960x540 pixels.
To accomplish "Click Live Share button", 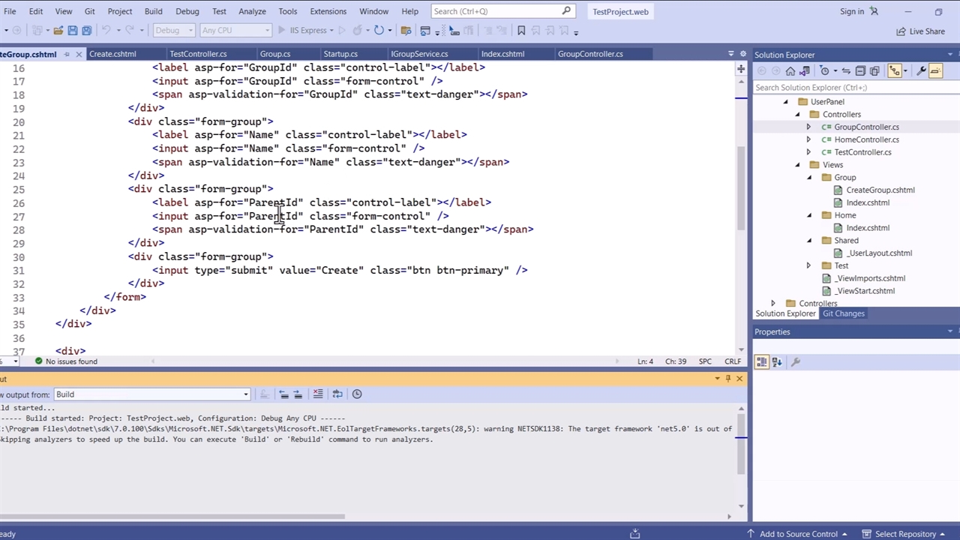I will pyautogui.click(x=920, y=31).
